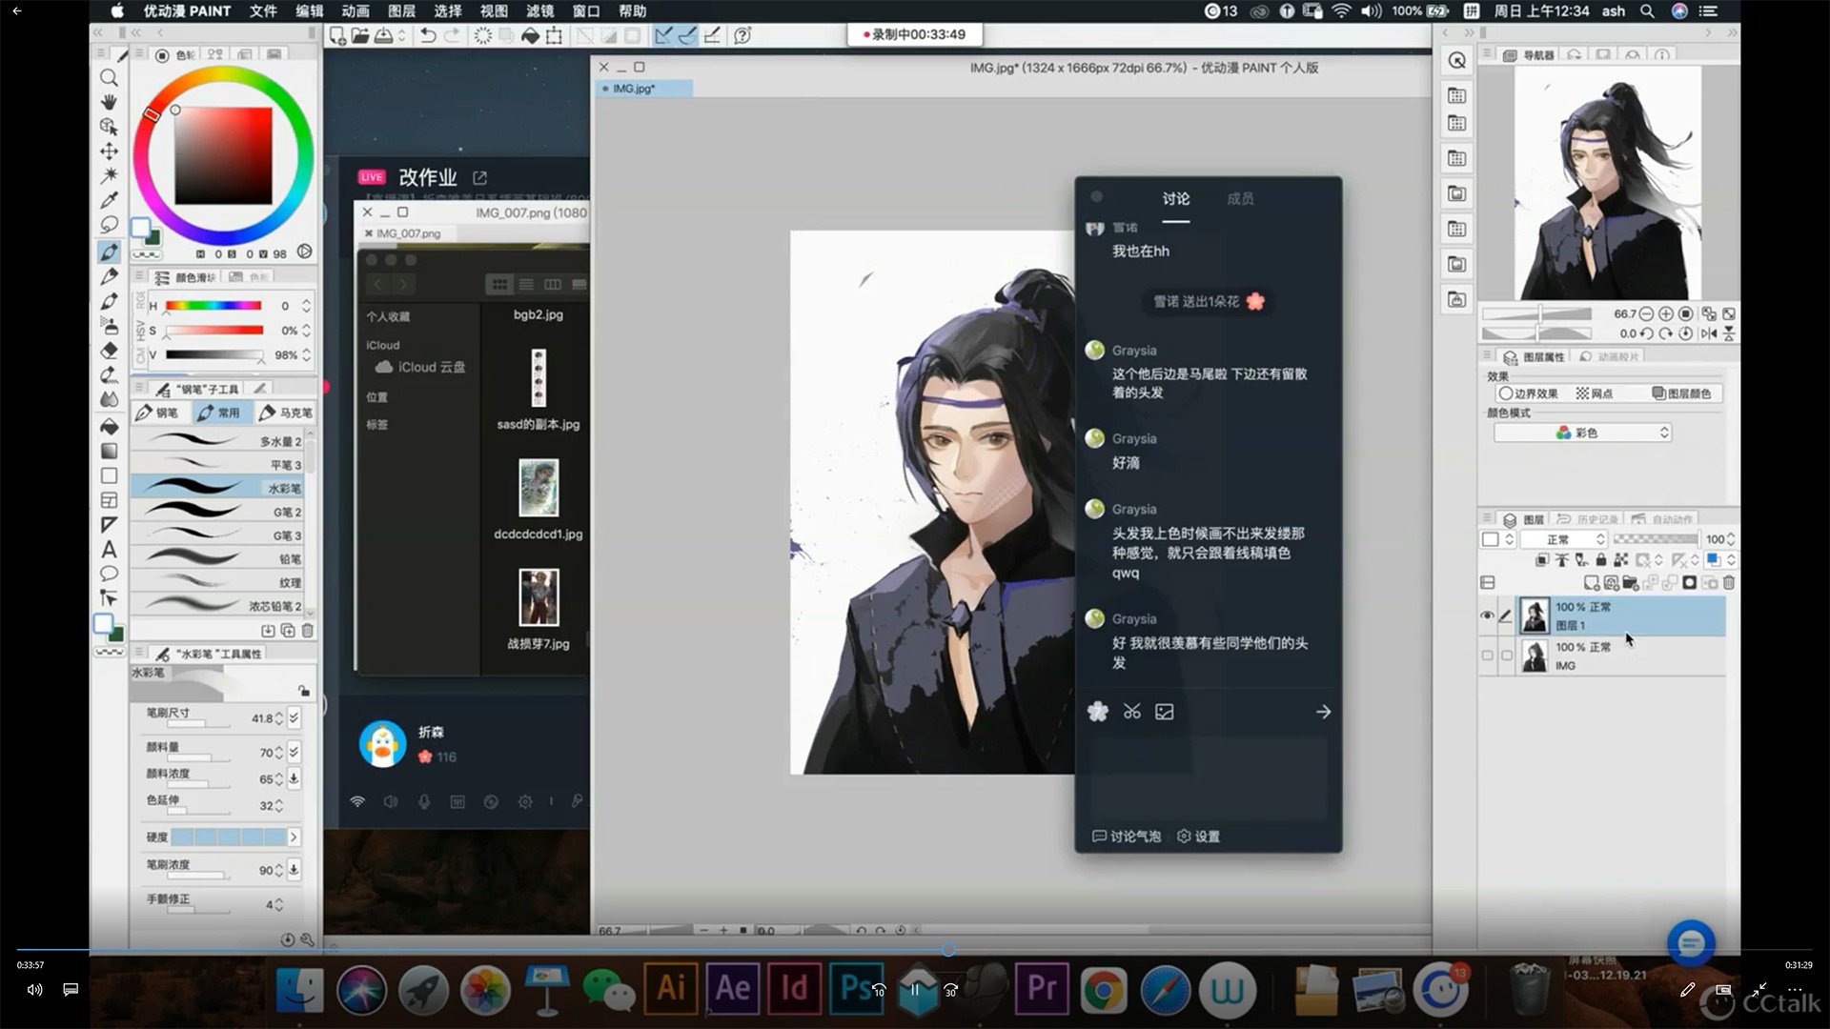Select the Eraser tool in toolbar

(x=109, y=350)
